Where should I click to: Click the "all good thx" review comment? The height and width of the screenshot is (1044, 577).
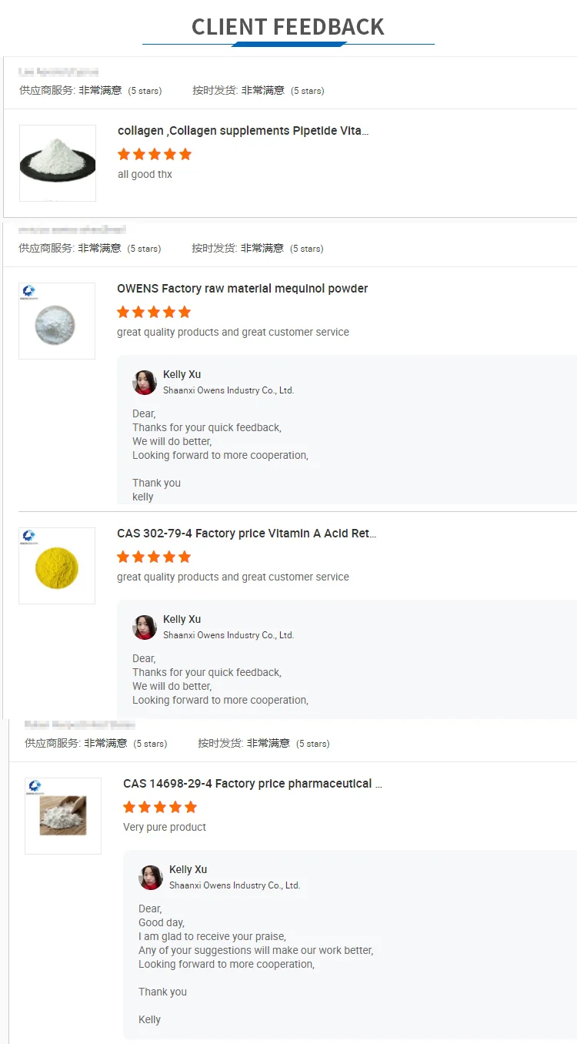(x=145, y=175)
